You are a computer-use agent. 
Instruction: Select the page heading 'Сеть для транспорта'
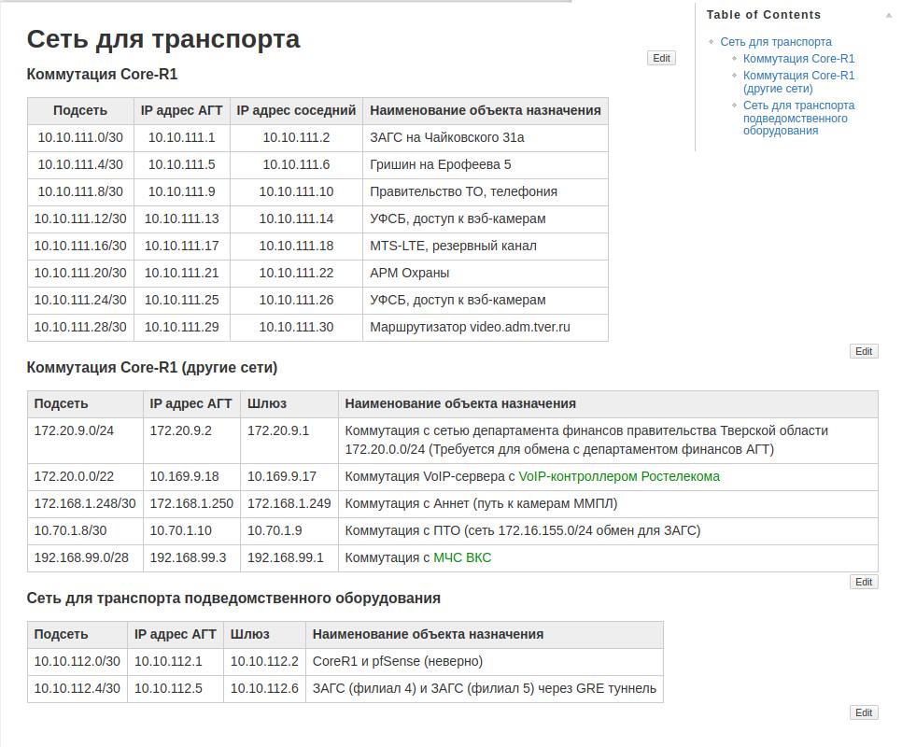coord(163,39)
